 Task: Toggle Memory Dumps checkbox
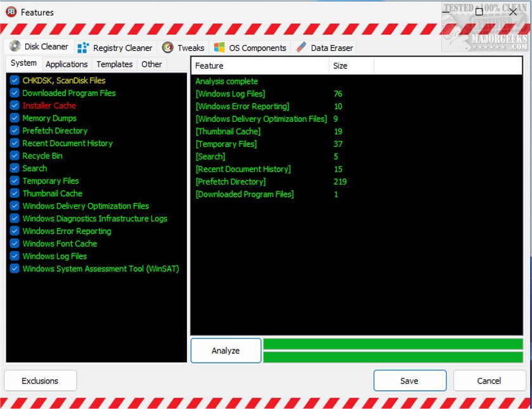pyautogui.click(x=15, y=118)
